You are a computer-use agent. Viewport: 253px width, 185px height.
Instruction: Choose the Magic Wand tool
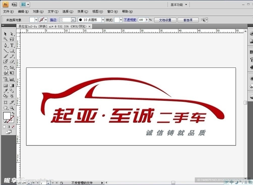5,39
